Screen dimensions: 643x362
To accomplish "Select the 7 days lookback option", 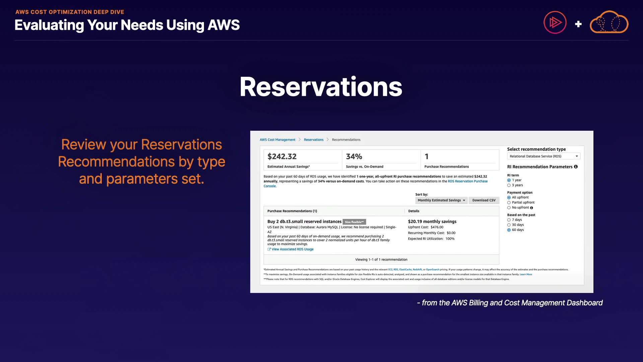I will click(x=509, y=220).
